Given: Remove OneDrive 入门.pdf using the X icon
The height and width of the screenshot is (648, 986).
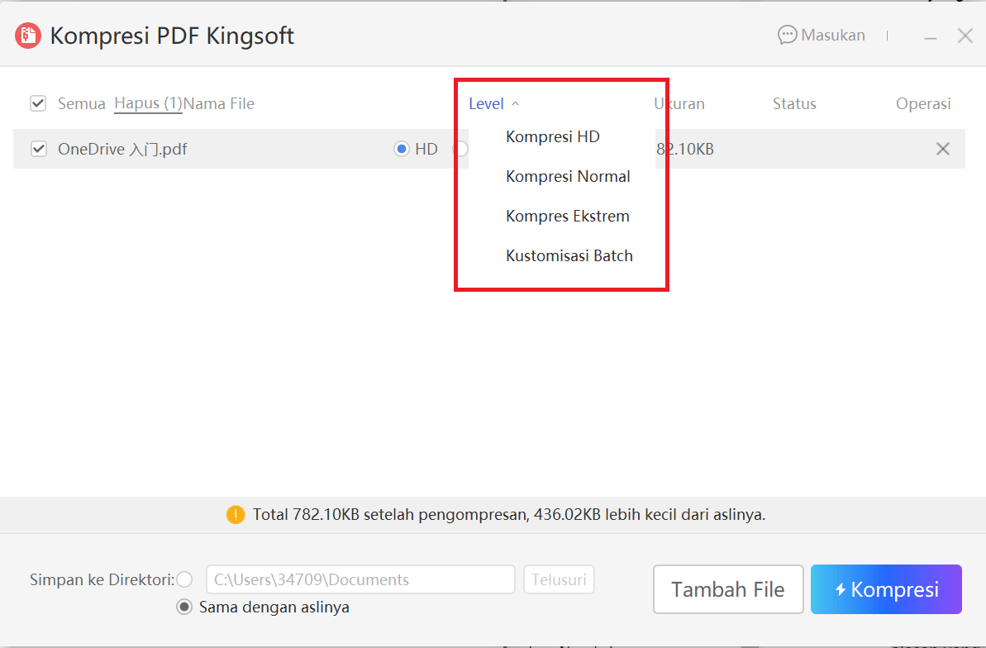Looking at the screenshot, I should click(x=942, y=149).
